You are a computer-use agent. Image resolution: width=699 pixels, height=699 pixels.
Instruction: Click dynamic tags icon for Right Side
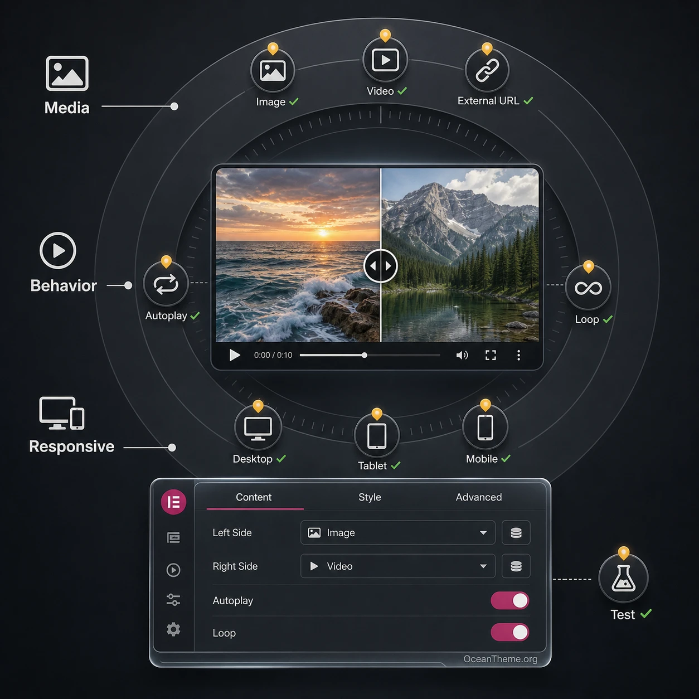point(516,566)
